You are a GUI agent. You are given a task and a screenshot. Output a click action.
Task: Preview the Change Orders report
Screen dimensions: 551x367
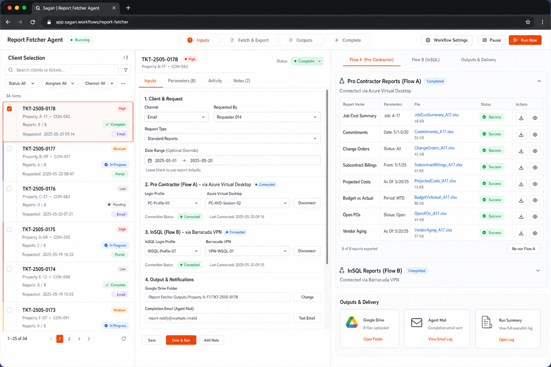pyautogui.click(x=535, y=151)
